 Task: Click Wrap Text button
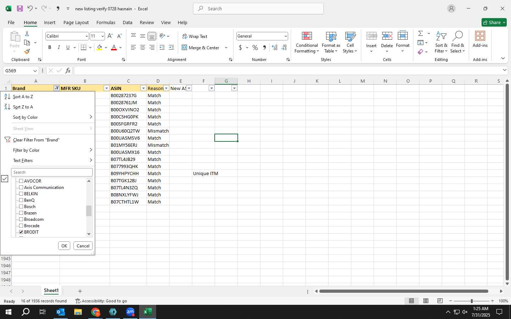[x=195, y=36]
